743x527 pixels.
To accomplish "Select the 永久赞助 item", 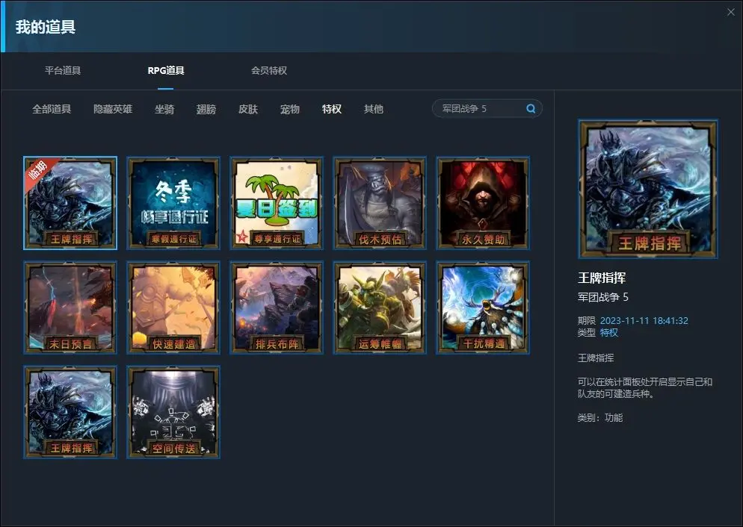I will (x=483, y=203).
